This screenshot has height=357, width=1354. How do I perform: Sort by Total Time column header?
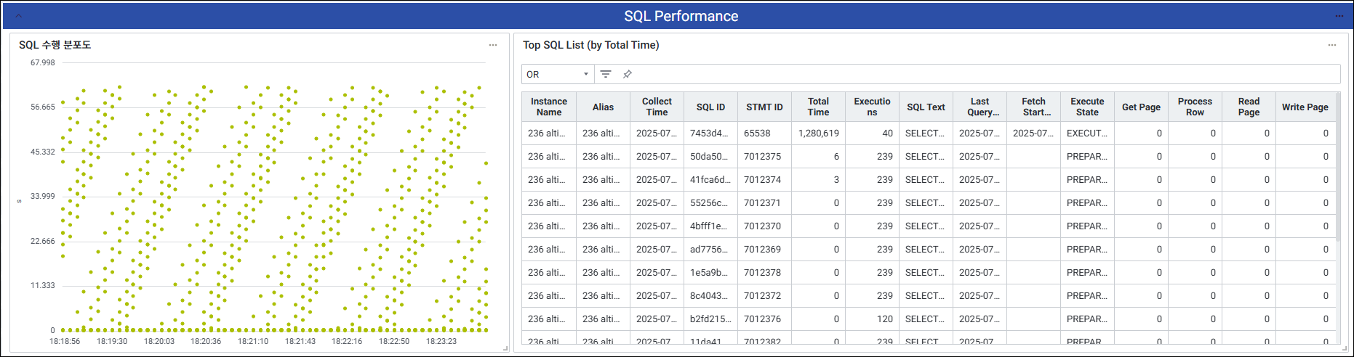[x=818, y=107]
